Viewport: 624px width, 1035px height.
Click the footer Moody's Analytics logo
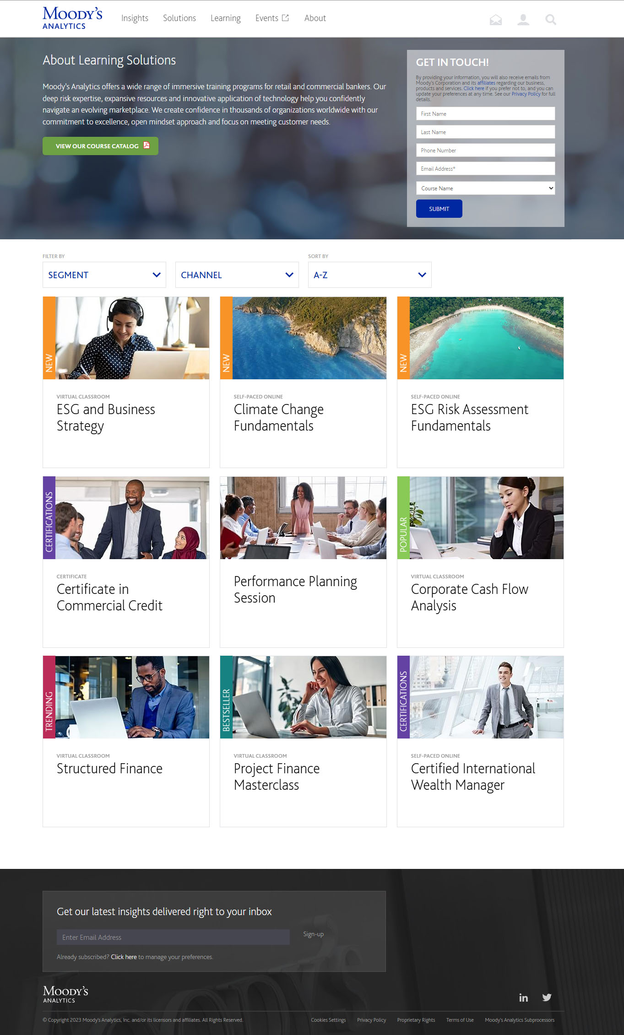click(x=65, y=994)
